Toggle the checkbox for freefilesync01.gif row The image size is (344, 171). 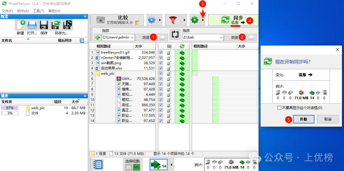pos(161,53)
